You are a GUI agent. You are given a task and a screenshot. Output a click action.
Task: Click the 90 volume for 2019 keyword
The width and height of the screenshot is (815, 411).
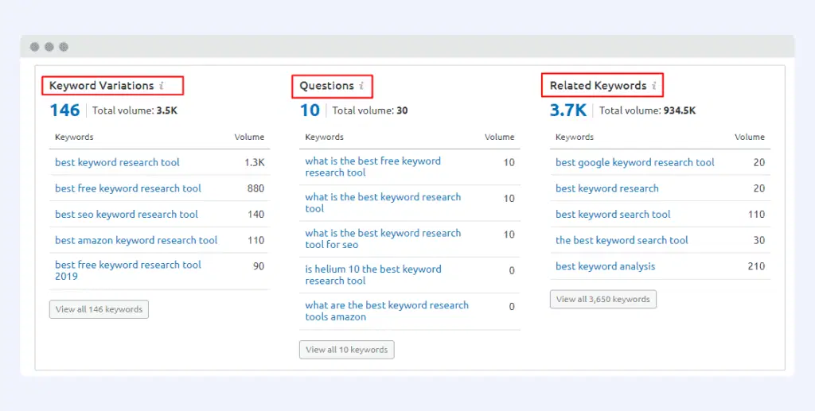point(259,266)
